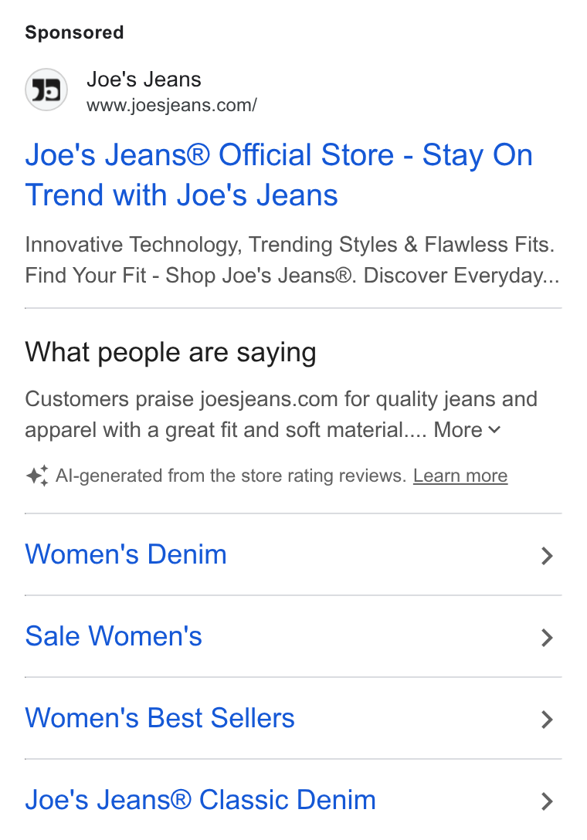Click the chevron beside Joe's Jeans Classic Denim

tap(546, 801)
